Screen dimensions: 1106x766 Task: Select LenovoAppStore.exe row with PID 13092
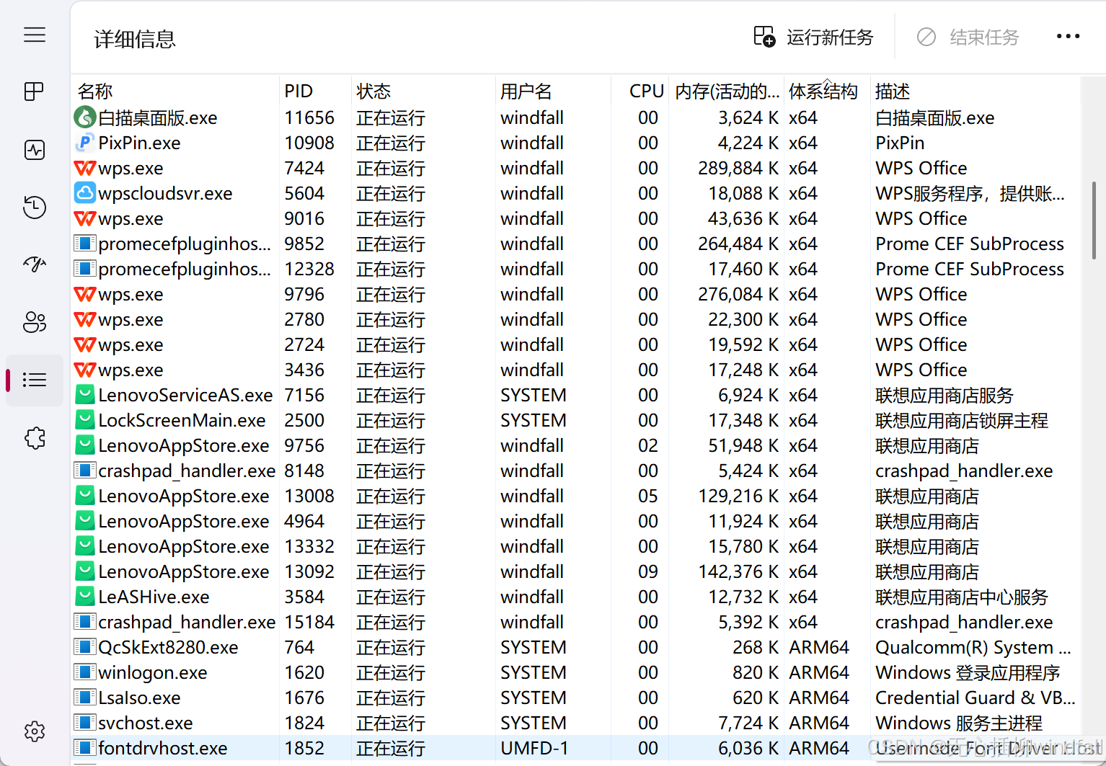pyautogui.click(x=575, y=571)
